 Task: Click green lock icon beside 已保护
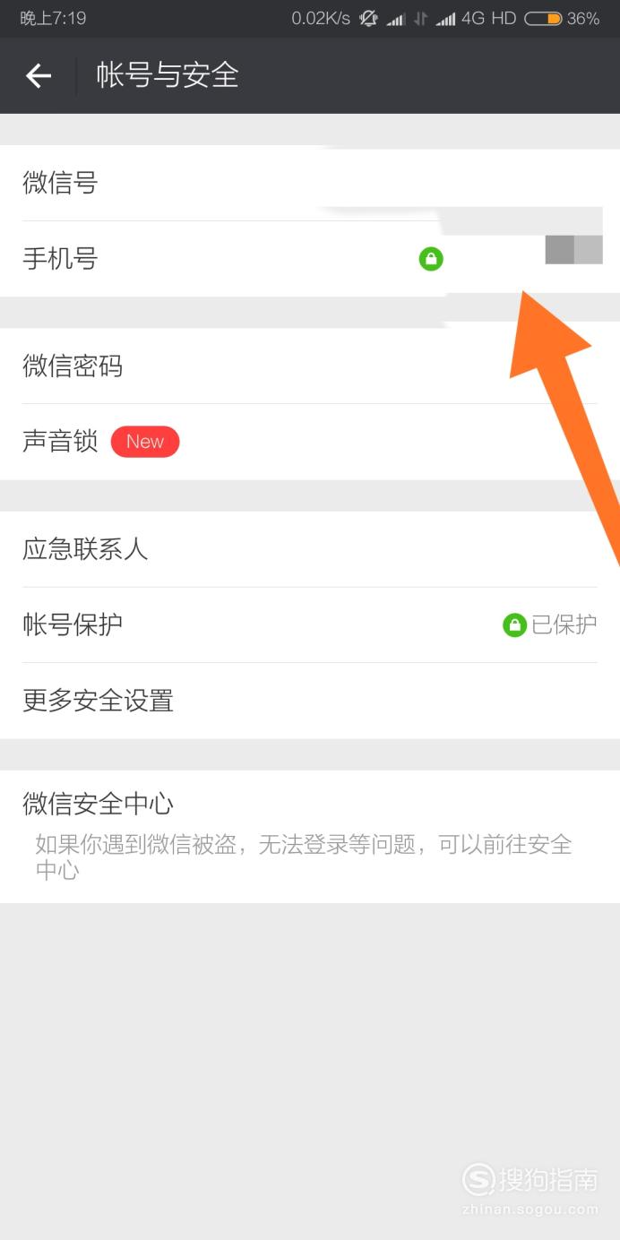pyautogui.click(x=514, y=625)
